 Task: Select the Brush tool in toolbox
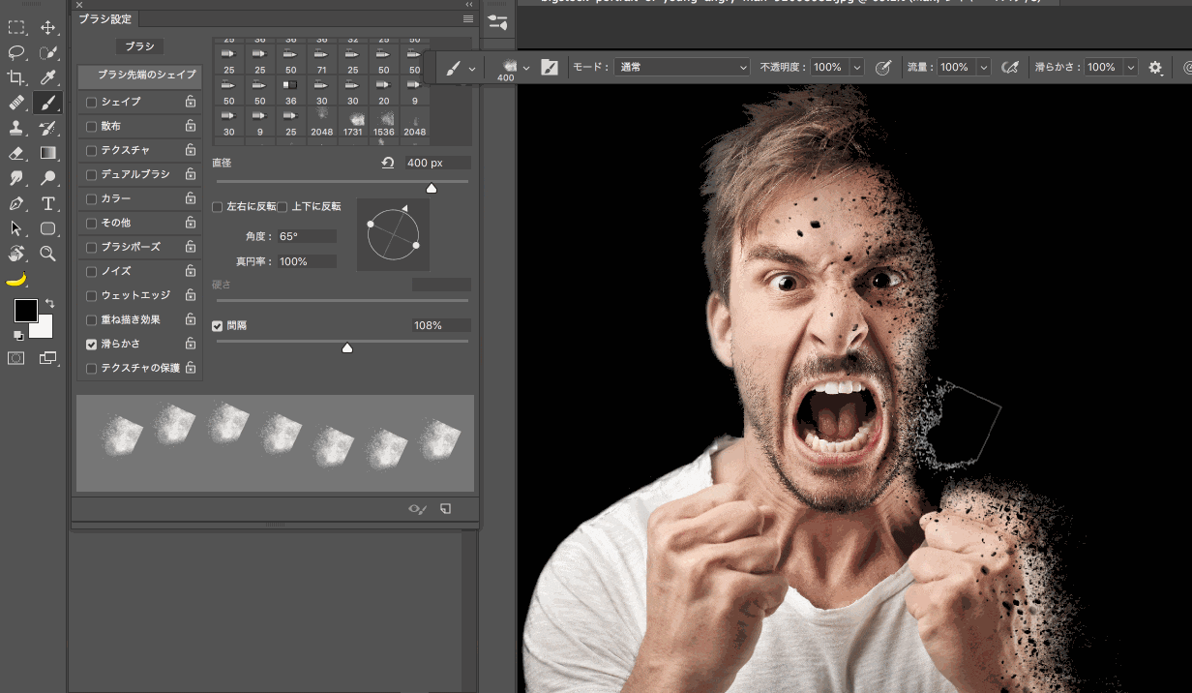click(x=47, y=103)
